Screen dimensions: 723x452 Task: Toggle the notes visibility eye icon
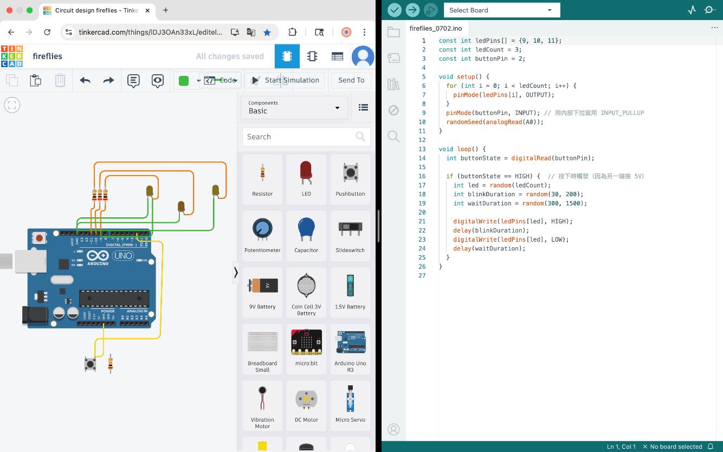pyautogui.click(x=158, y=81)
